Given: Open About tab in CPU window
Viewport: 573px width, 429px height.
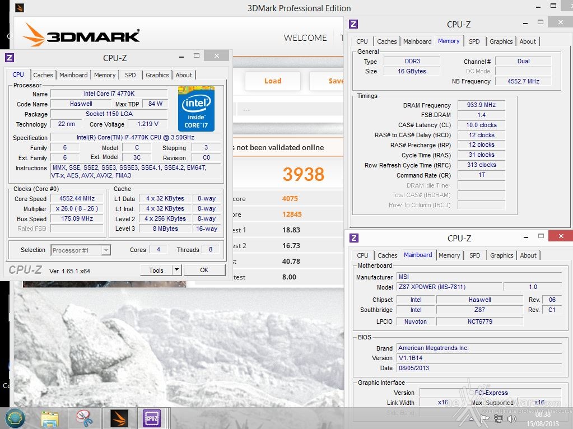Looking at the screenshot, I should (184, 75).
